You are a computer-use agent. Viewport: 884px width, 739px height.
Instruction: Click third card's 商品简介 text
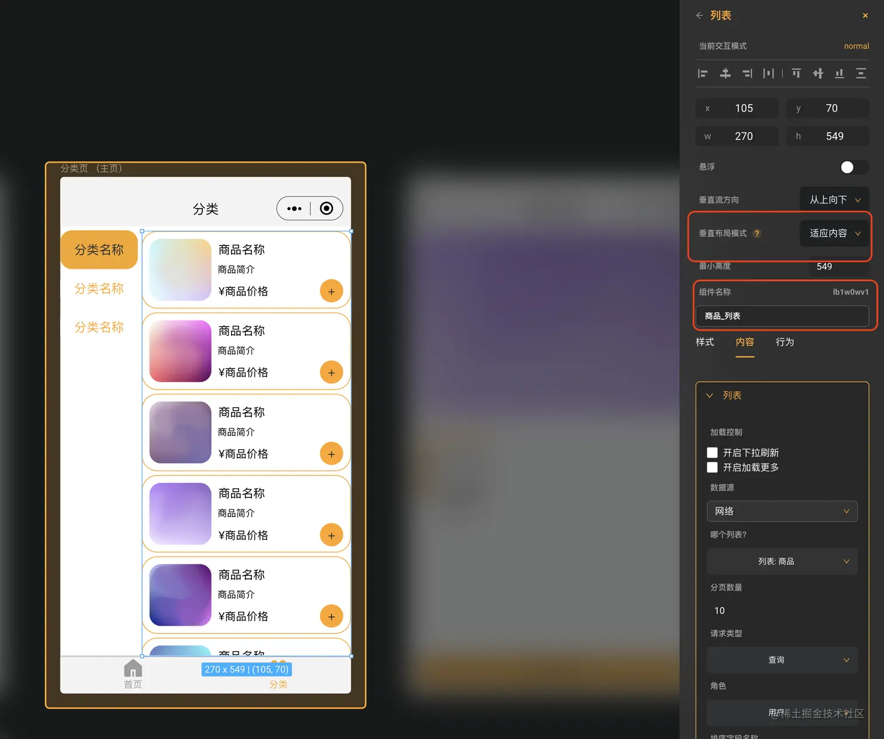236,432
